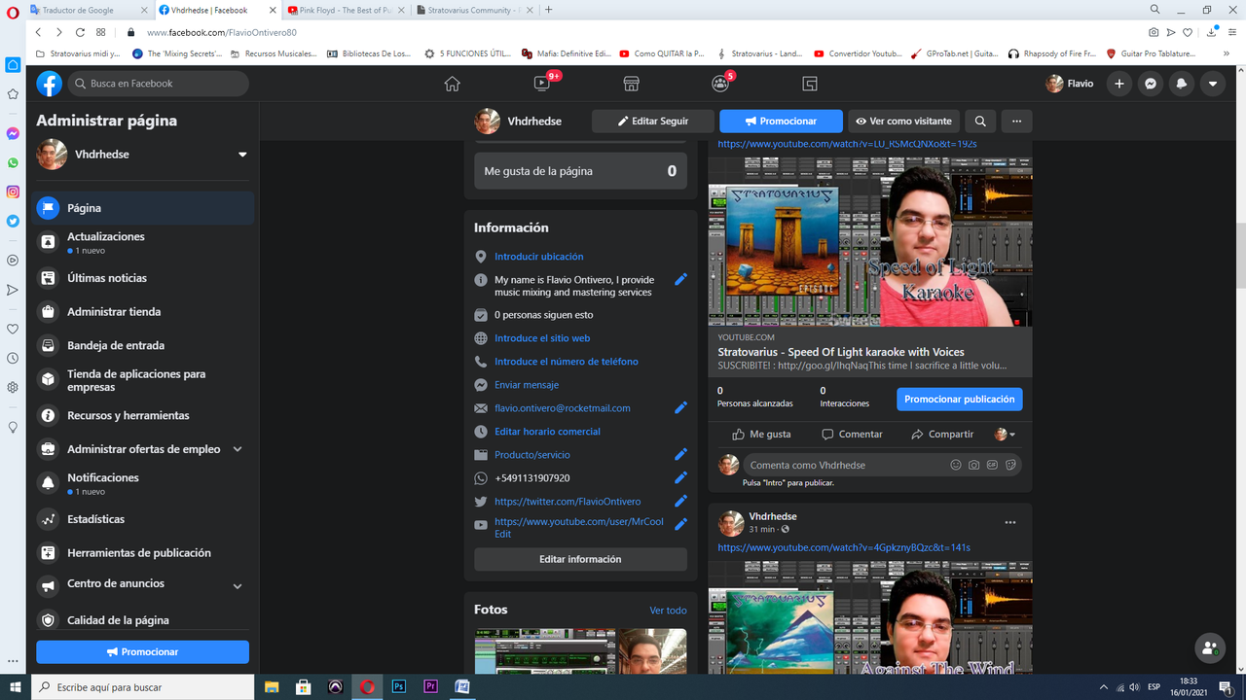Viewport: 1246px width, 700px height.
Task: Open the Speed of Light Karaoke video thumbnail
Action: coord(870,242)
